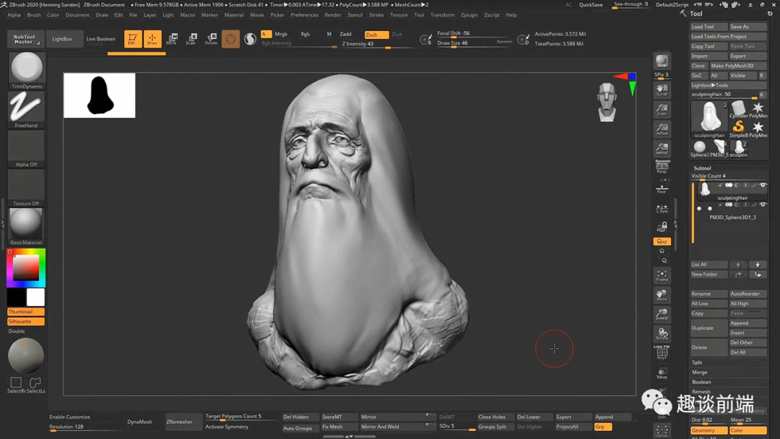Viewport: 780px width, 439px height.
Task: Select the SimpleBrush tool thumbnail
Action: tap(738, 127)
